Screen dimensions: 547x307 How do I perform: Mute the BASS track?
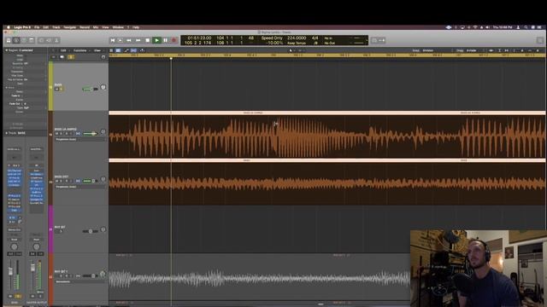tap(57, 89)
